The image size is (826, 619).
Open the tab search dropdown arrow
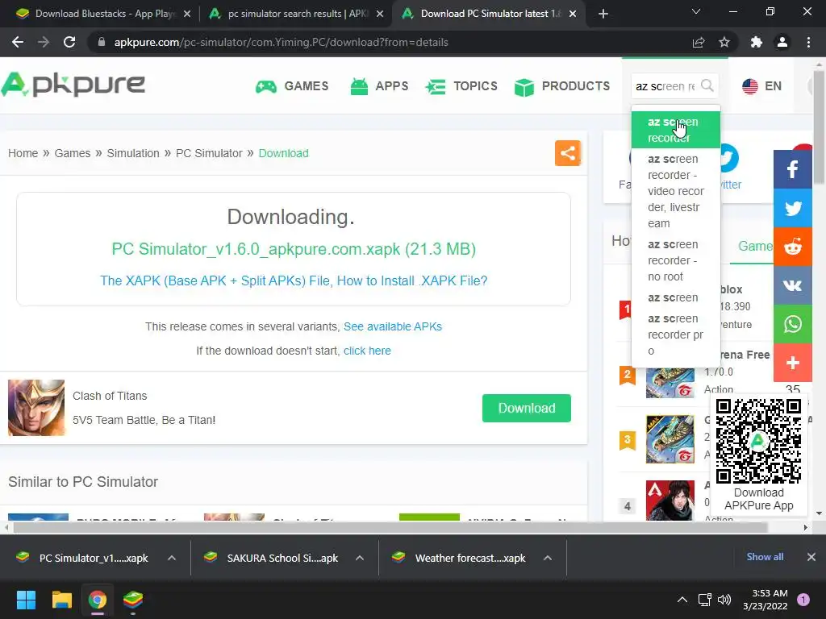(x=696, y=11)
